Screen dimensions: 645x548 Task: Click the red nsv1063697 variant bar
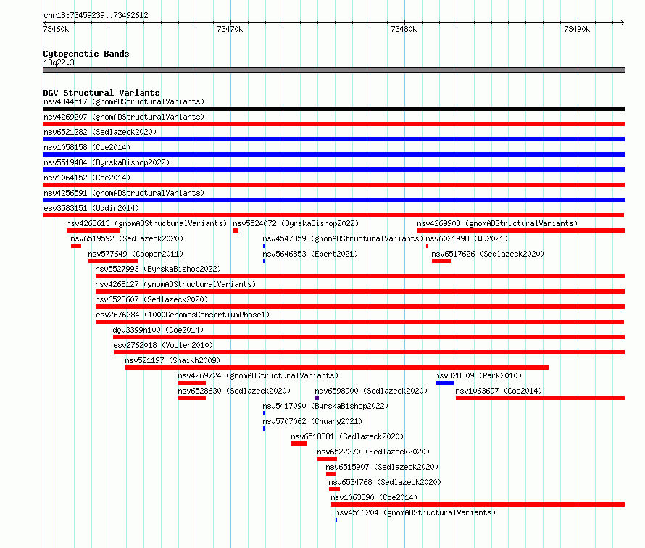click(540, 398)
